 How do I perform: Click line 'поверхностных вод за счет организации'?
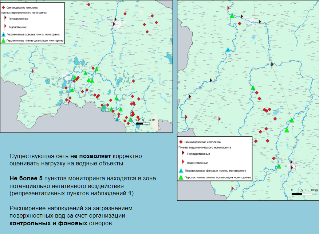[67, 216]
